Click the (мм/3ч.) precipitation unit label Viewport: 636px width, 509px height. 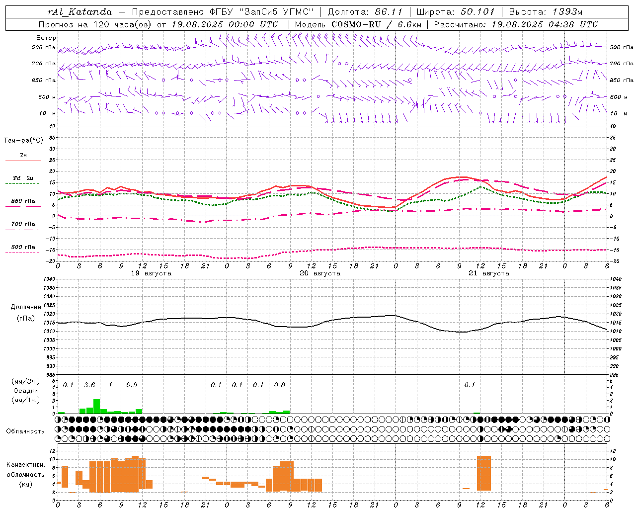(26, 381)
